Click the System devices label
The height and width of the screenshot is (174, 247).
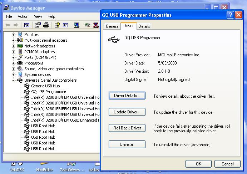pyautogui.click(x=38, y=75)
